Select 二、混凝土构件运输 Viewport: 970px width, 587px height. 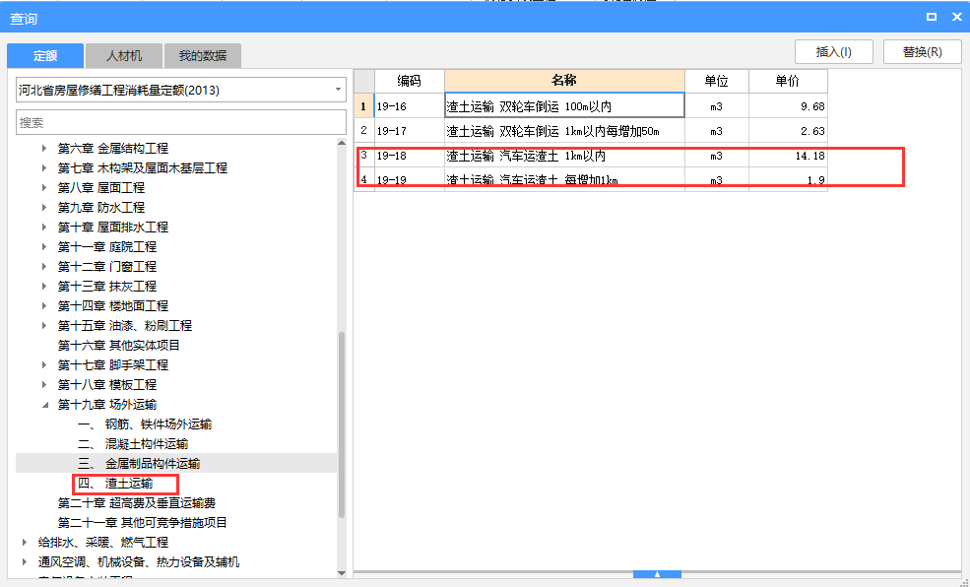[133, 444]
